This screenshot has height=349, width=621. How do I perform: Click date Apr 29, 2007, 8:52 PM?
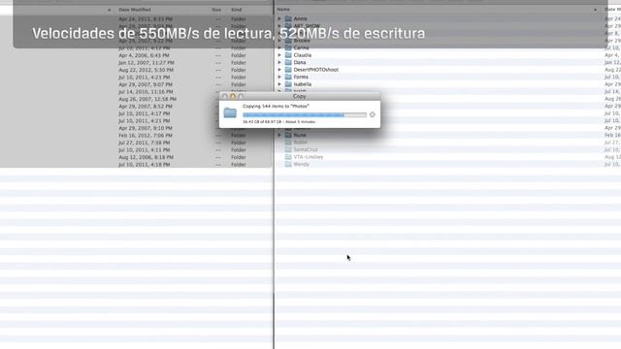[146, 106]
